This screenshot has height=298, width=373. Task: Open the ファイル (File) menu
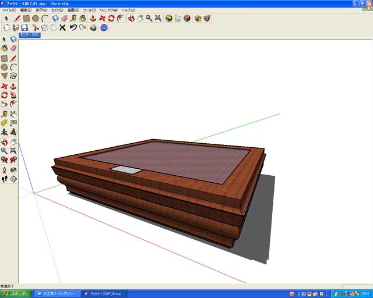[x=8, y=10]
